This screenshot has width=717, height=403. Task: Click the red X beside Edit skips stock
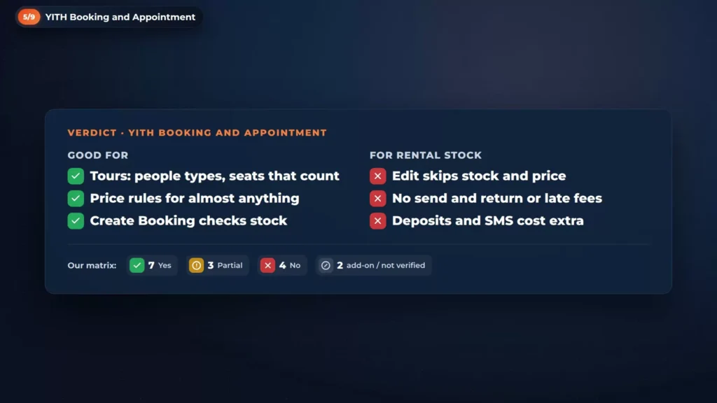377,176
